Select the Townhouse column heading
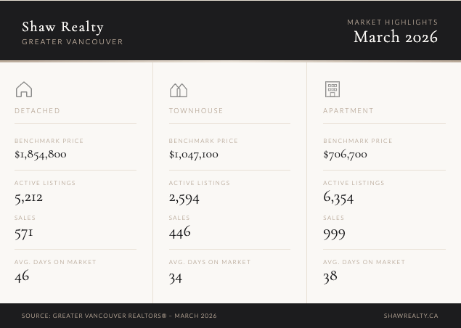This screenshot has height=328, width=461. coord(196,111)
